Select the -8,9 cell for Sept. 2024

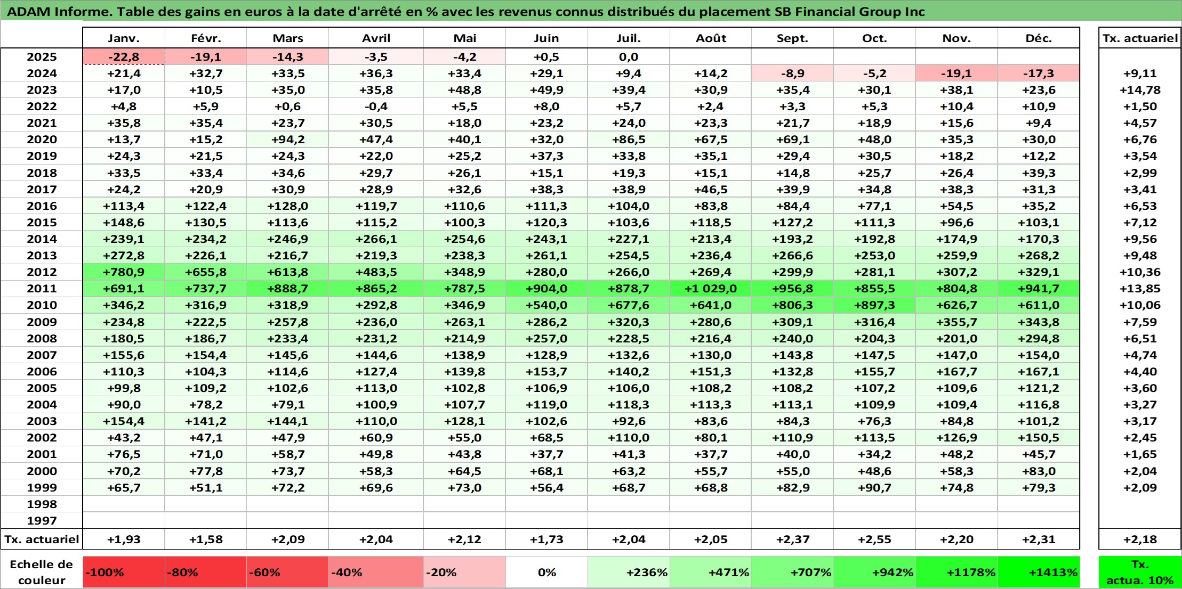click(x=793, y=73)
